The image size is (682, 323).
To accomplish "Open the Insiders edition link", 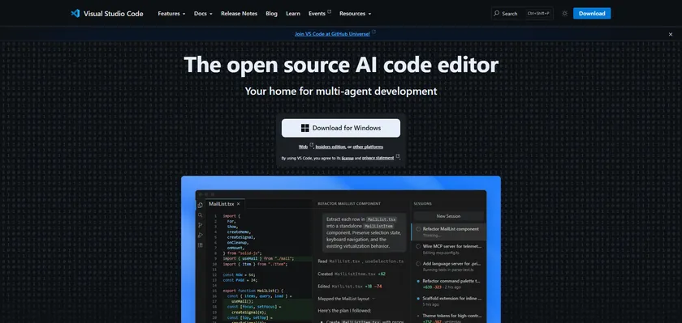I will (330, 147).
